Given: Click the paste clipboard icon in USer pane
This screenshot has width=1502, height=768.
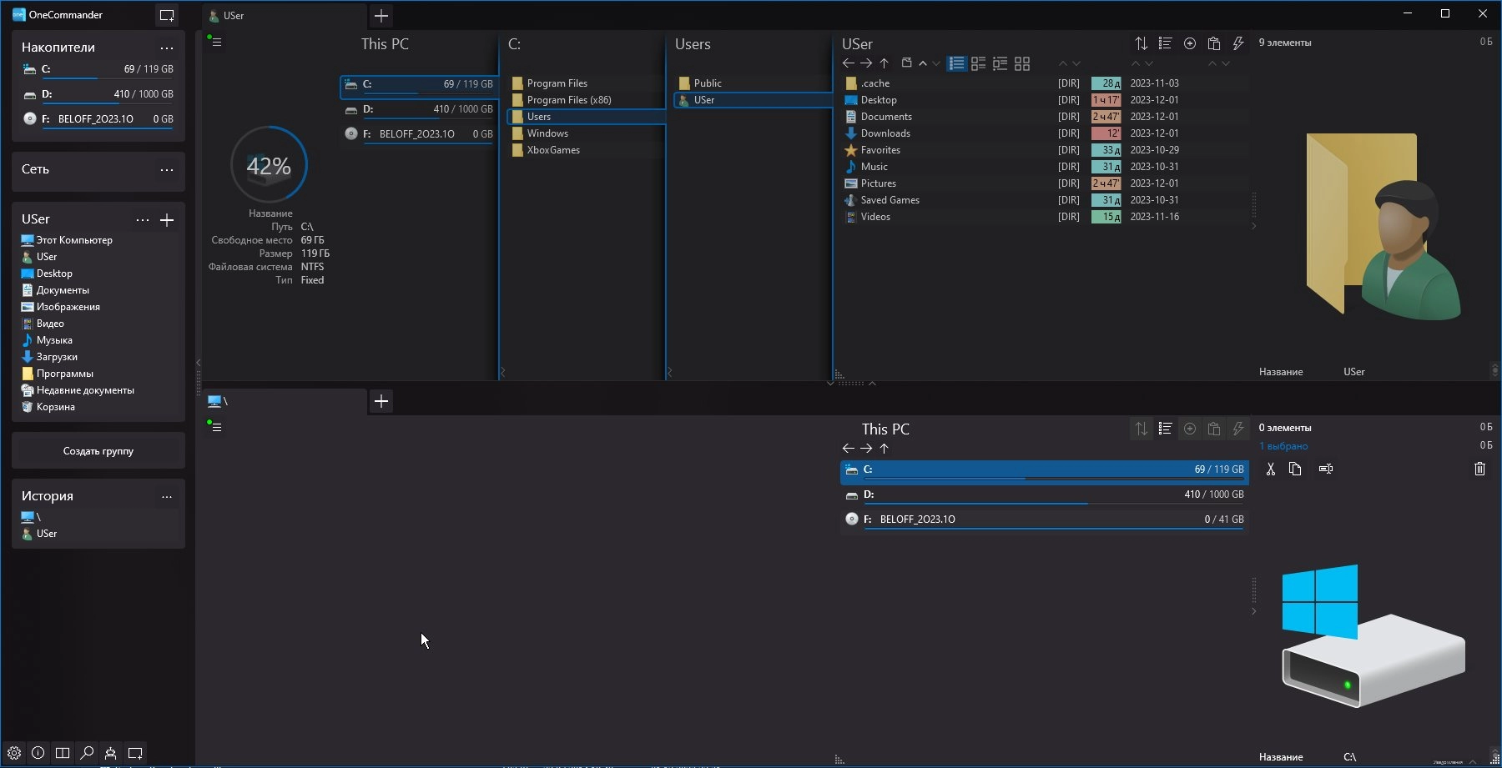Looking at the screenshot, I should 1214,43.
